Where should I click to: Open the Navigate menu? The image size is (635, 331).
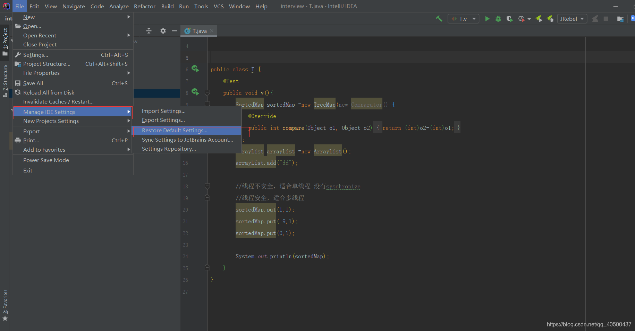[74, 6]
